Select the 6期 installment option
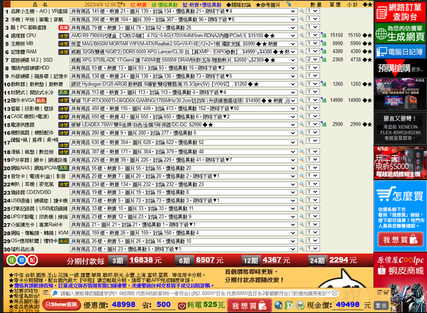 (x=184, y=261)
